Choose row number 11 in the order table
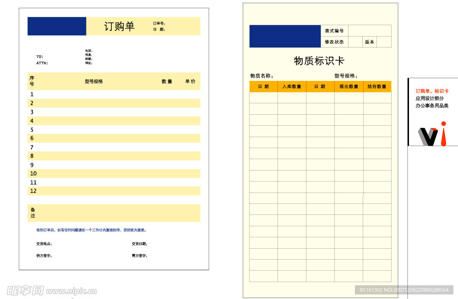The height and width of the screenshot is (299, 458). pyautogui.click(x=114, y=182)
